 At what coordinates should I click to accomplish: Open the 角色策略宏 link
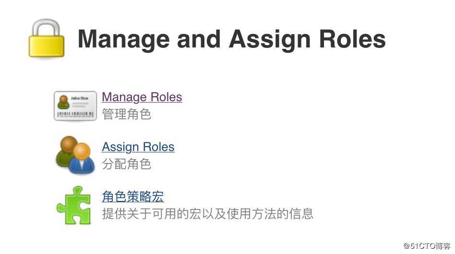click(133, 196)
